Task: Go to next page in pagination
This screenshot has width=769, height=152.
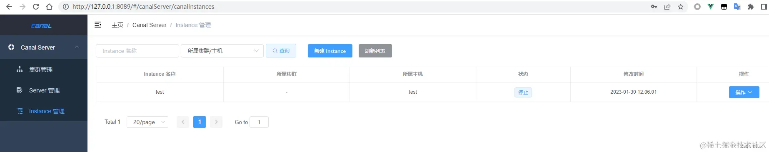Action: click(216, 122)
